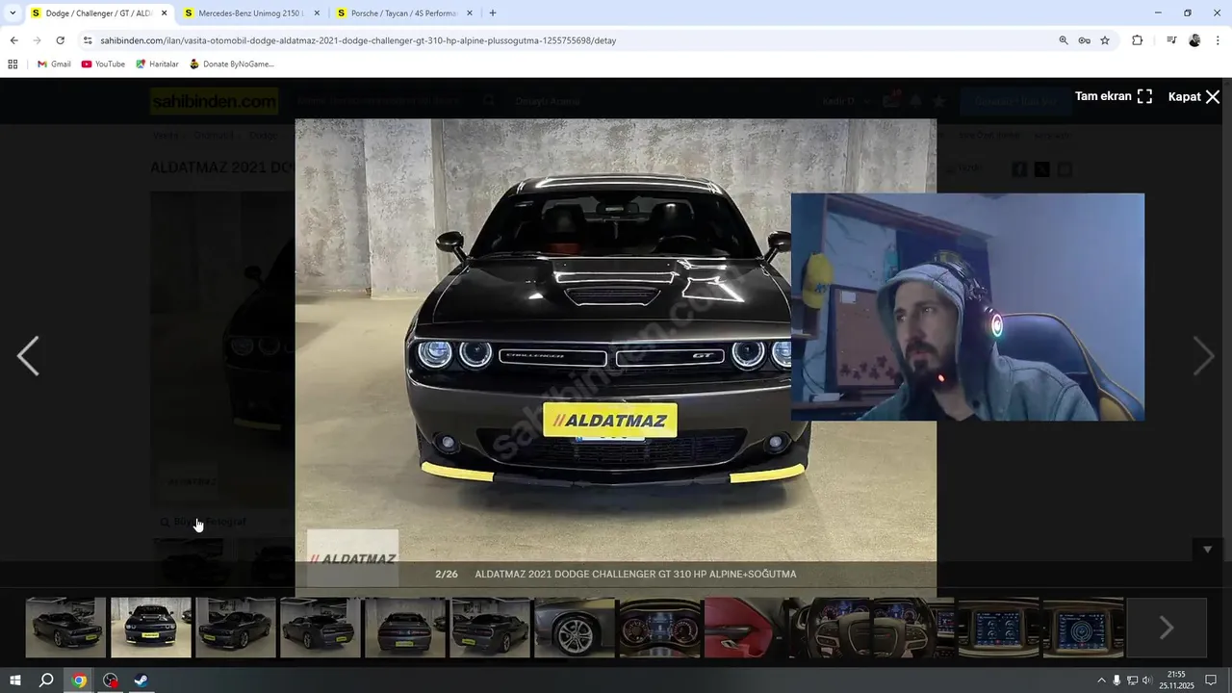
Task: Open the Windows notification center
Action: click(1211, 680)
